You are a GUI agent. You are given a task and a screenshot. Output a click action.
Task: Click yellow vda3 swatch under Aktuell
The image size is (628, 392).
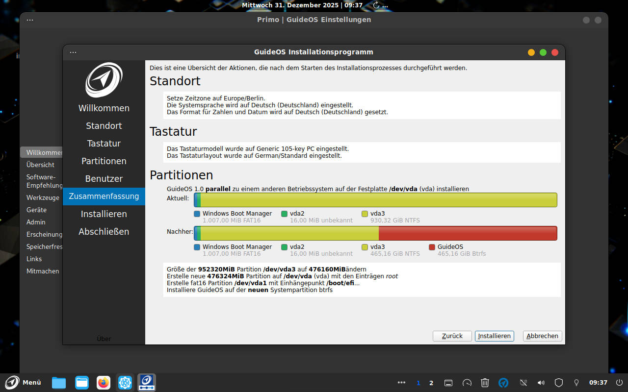click(365, 214)
